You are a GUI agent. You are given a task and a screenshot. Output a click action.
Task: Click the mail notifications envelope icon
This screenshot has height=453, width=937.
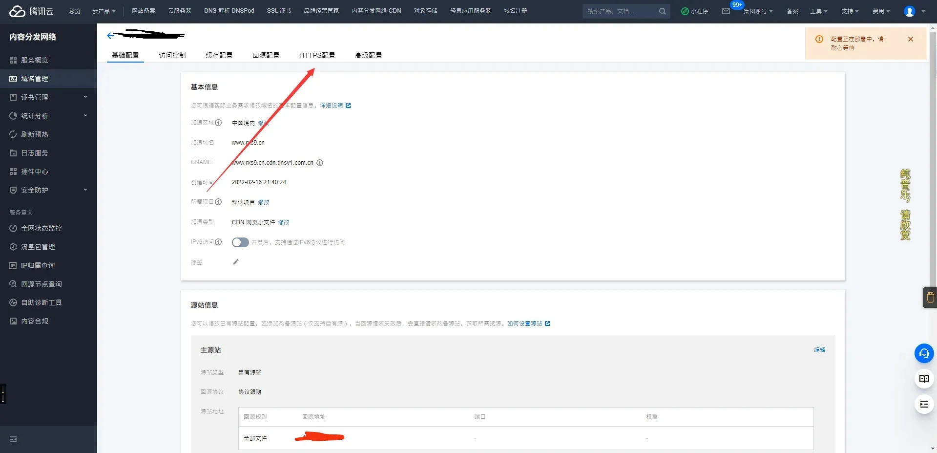pyautogui.click(x=726, y=11)
